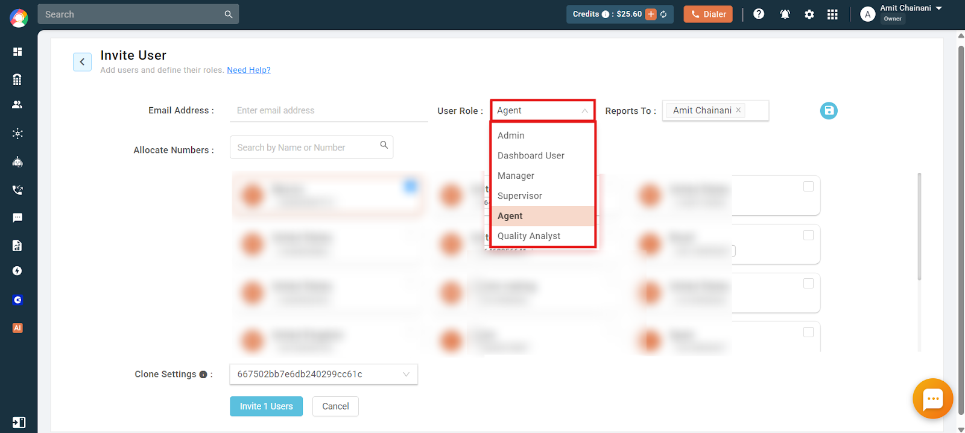Tick the checkbox on the second right number card
This screenshot has width=965, height=433.
(808, 235)
